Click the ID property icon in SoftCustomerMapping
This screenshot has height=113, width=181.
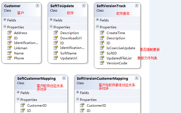(23, 110)
